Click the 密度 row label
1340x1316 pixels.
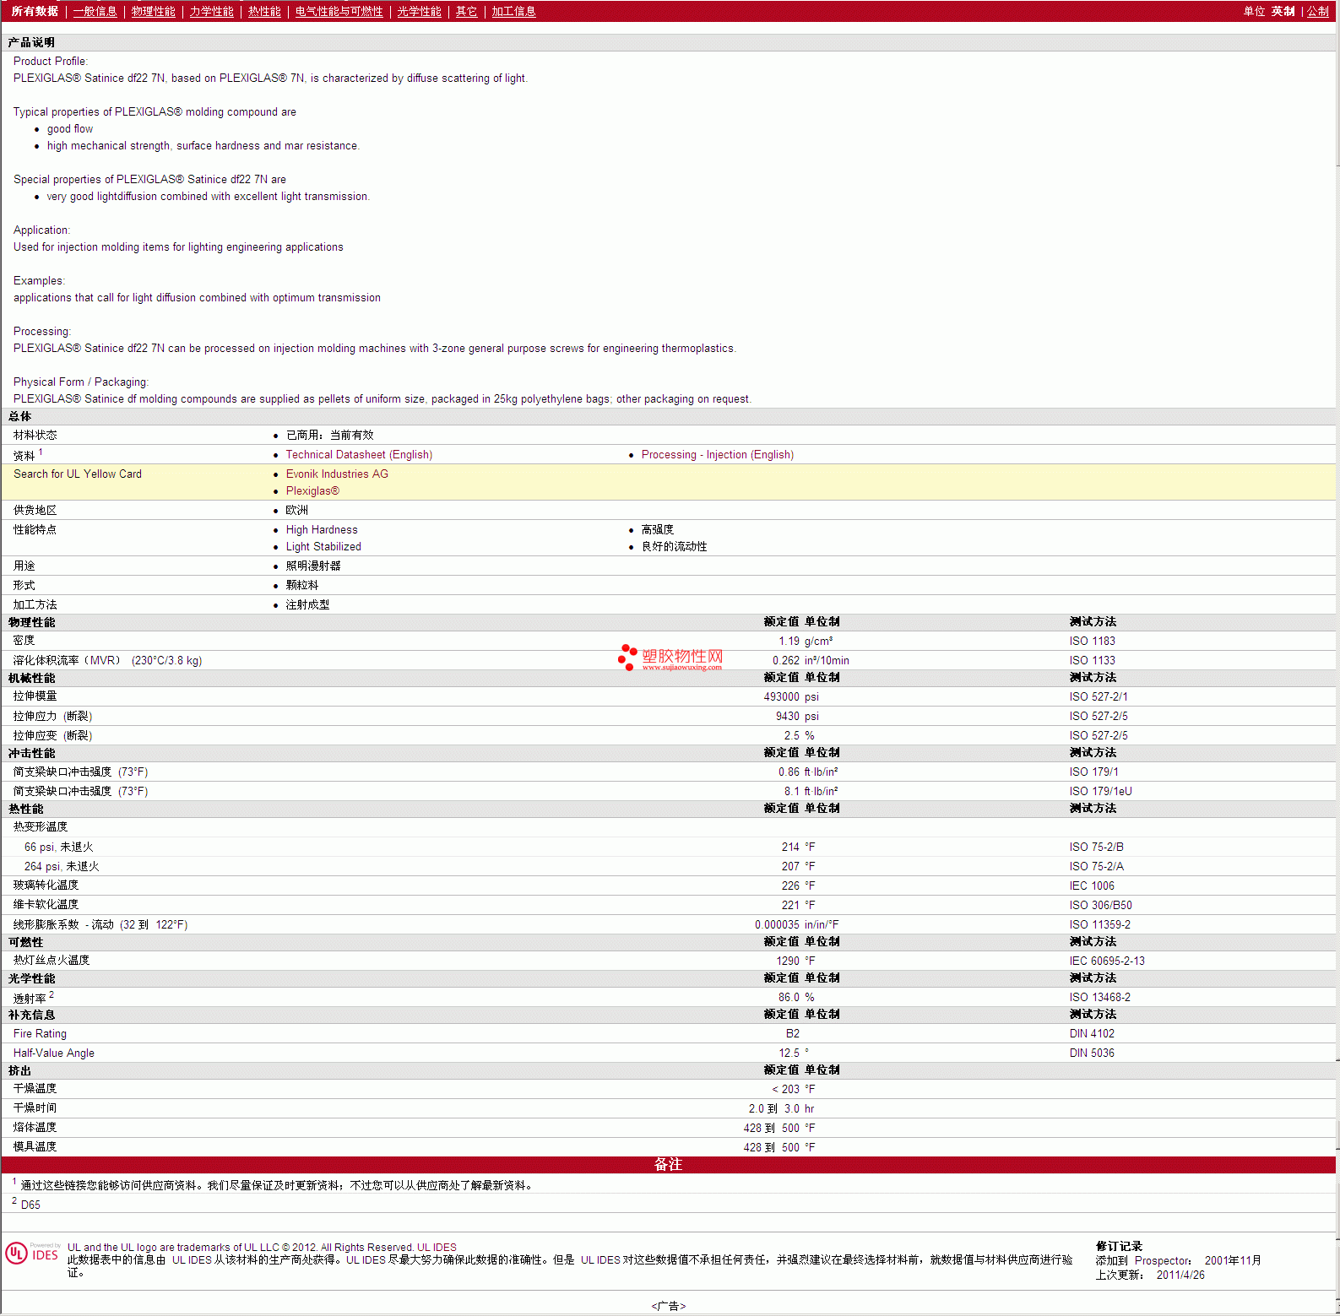click(24, 641)
